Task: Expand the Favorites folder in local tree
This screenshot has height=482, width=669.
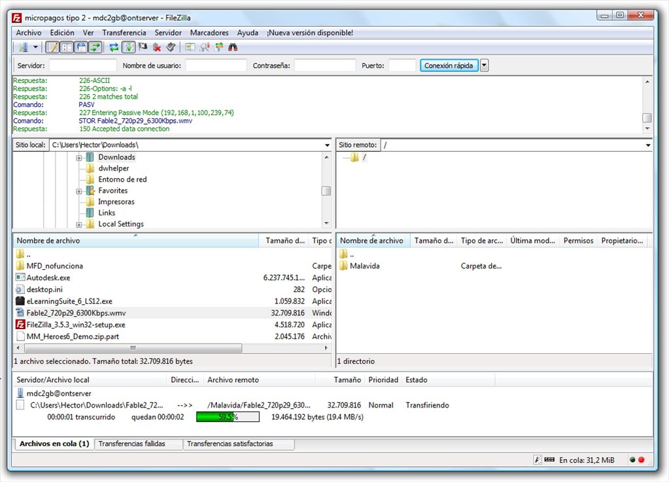Action: click(80, 190)
